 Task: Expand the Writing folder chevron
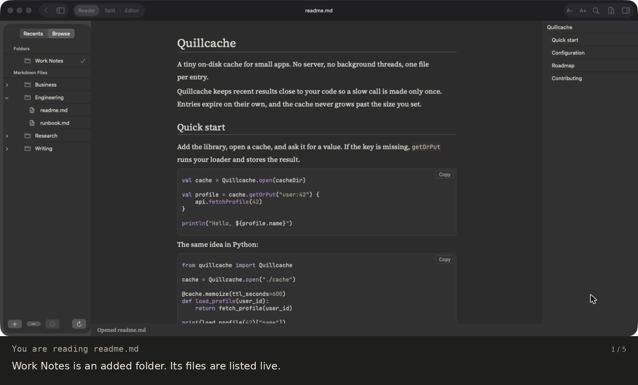coord(7,149)
